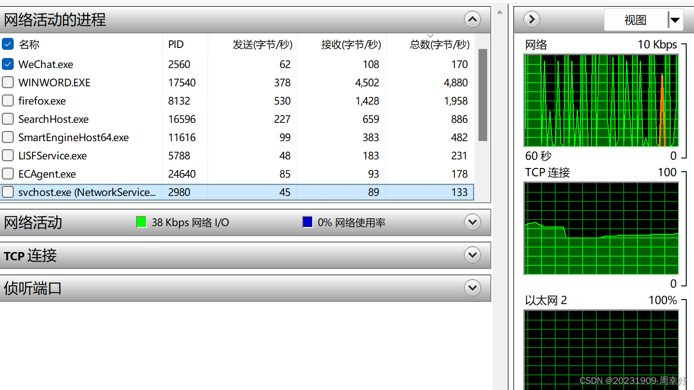Image resolution: width=694 pixels, height=390 pixels.
Task: Click total bytes value 4,880
Action: click(x=456, y=83)
